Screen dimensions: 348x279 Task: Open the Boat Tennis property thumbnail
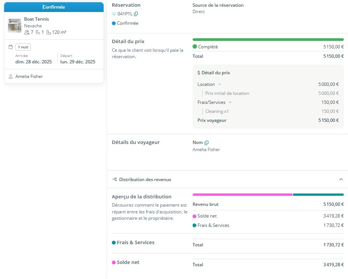pyautogui.click(x=15, y=25)
